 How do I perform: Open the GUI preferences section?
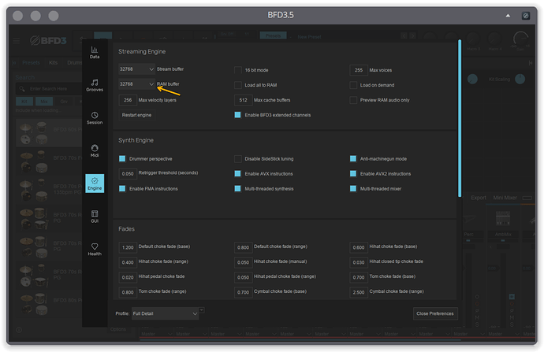point(95,216)
